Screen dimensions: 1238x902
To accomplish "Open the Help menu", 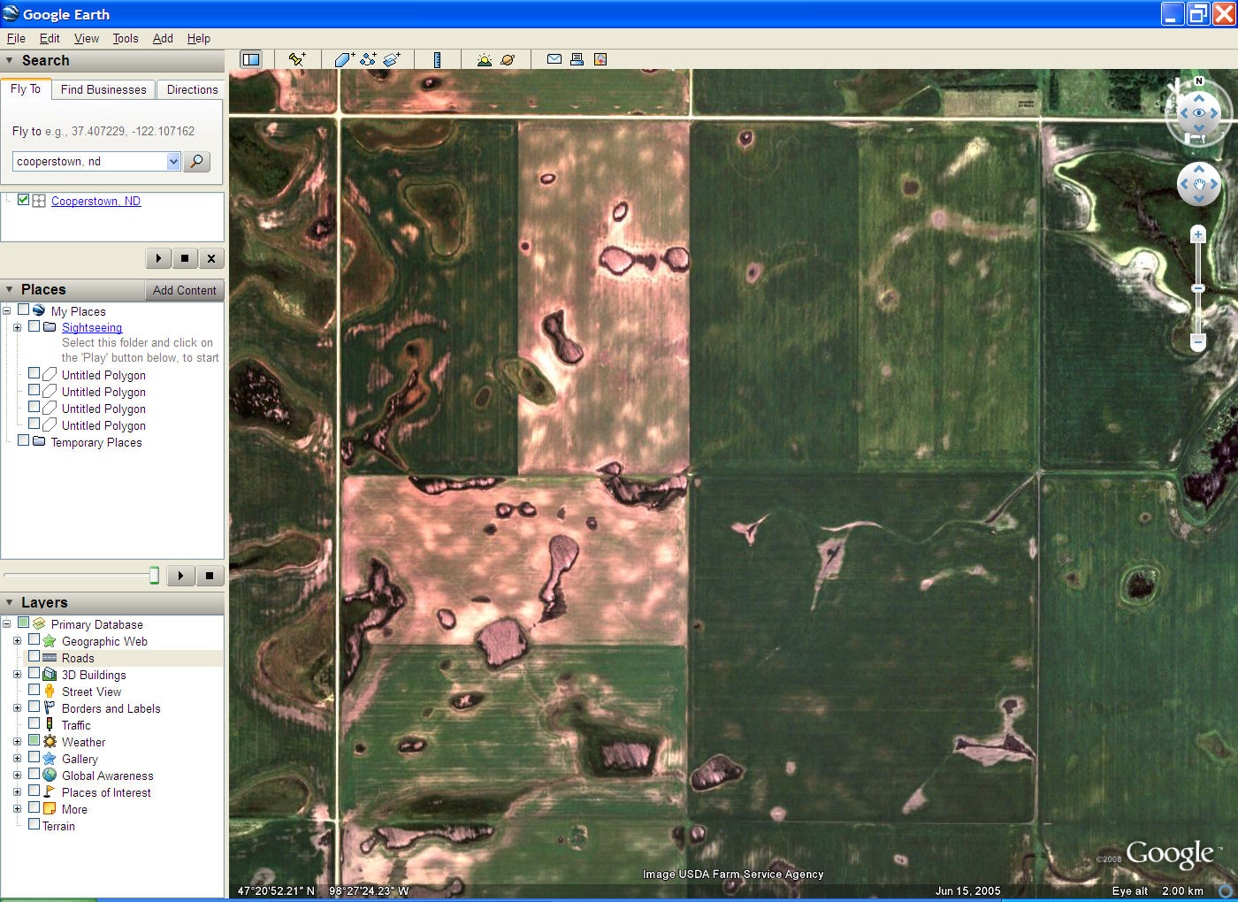I will (x=199, y=38).
